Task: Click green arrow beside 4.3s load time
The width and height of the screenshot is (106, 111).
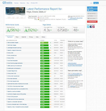Action: 51,30
